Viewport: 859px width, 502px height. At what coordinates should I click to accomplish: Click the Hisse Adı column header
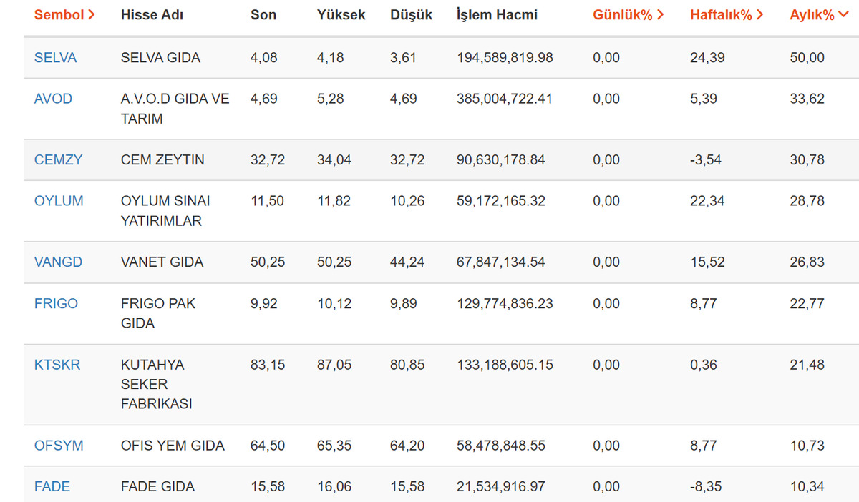[152, 15]
